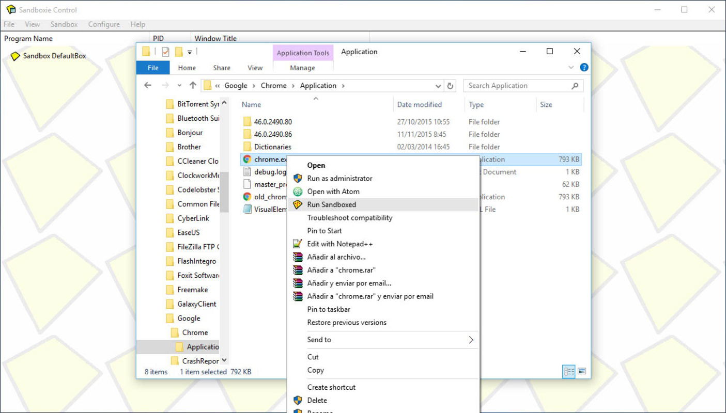726x413 pixels.
Task: Click the 46.0.2490.80 folder icon
Action: click(247, 122)
